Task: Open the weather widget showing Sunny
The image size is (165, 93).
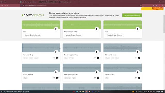Action: (x=137, y=92)
